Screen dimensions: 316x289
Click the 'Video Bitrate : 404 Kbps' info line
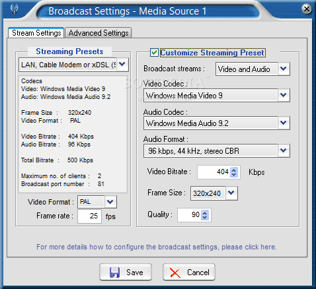coord(58,137)
